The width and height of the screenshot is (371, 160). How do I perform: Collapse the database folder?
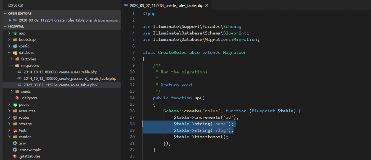coord(9,53)
